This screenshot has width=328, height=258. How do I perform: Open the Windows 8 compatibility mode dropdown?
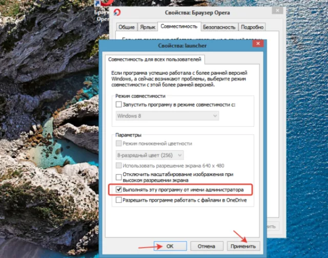pyautogui.click(x=167, y=116)
